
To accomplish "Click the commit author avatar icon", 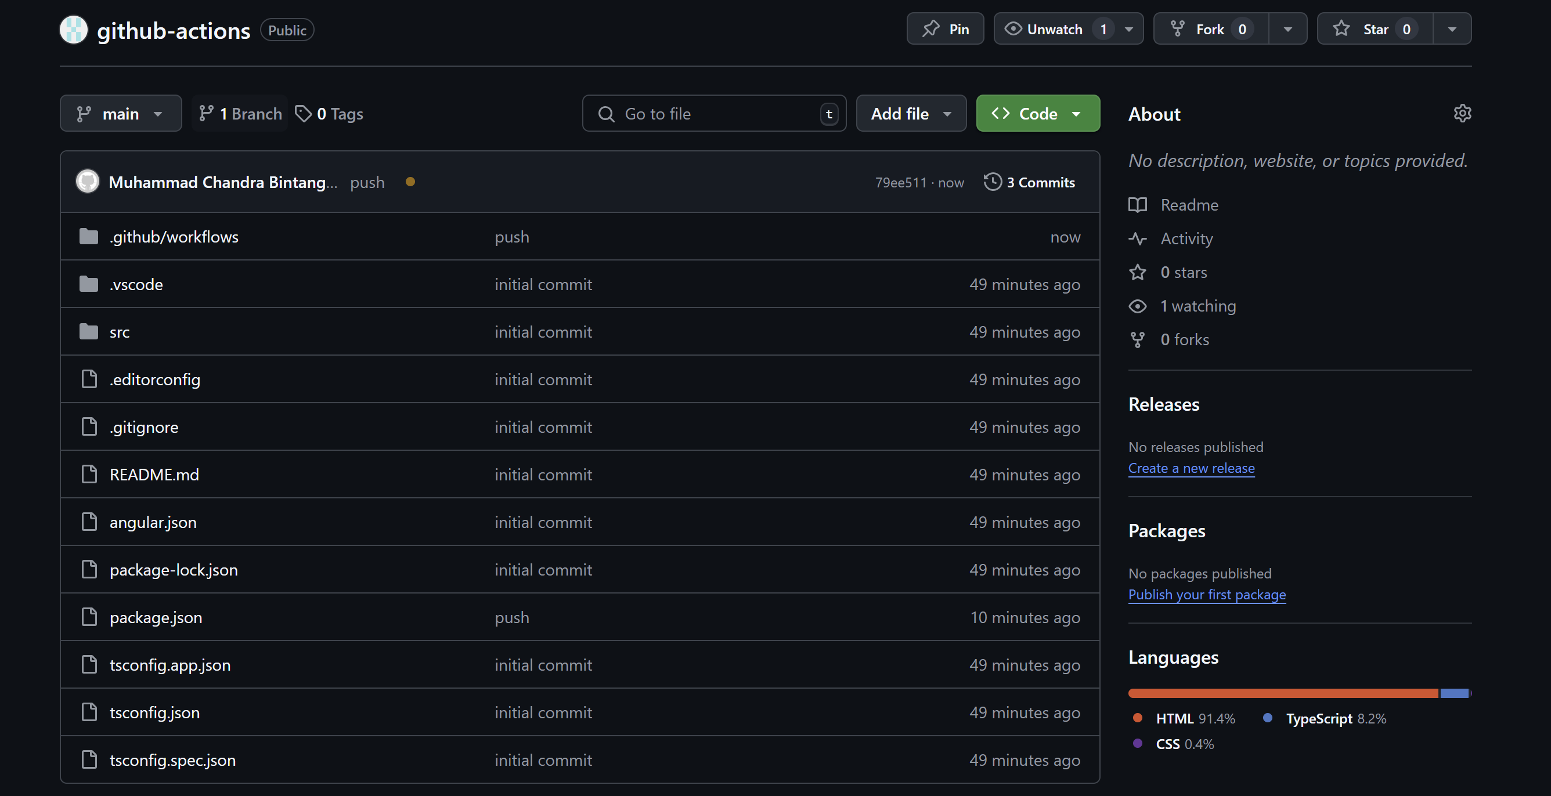I will 87,182.
